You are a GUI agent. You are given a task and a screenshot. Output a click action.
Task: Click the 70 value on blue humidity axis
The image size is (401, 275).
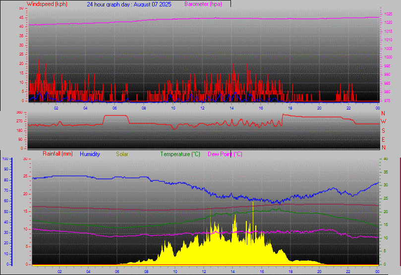(x=6, y=190)
